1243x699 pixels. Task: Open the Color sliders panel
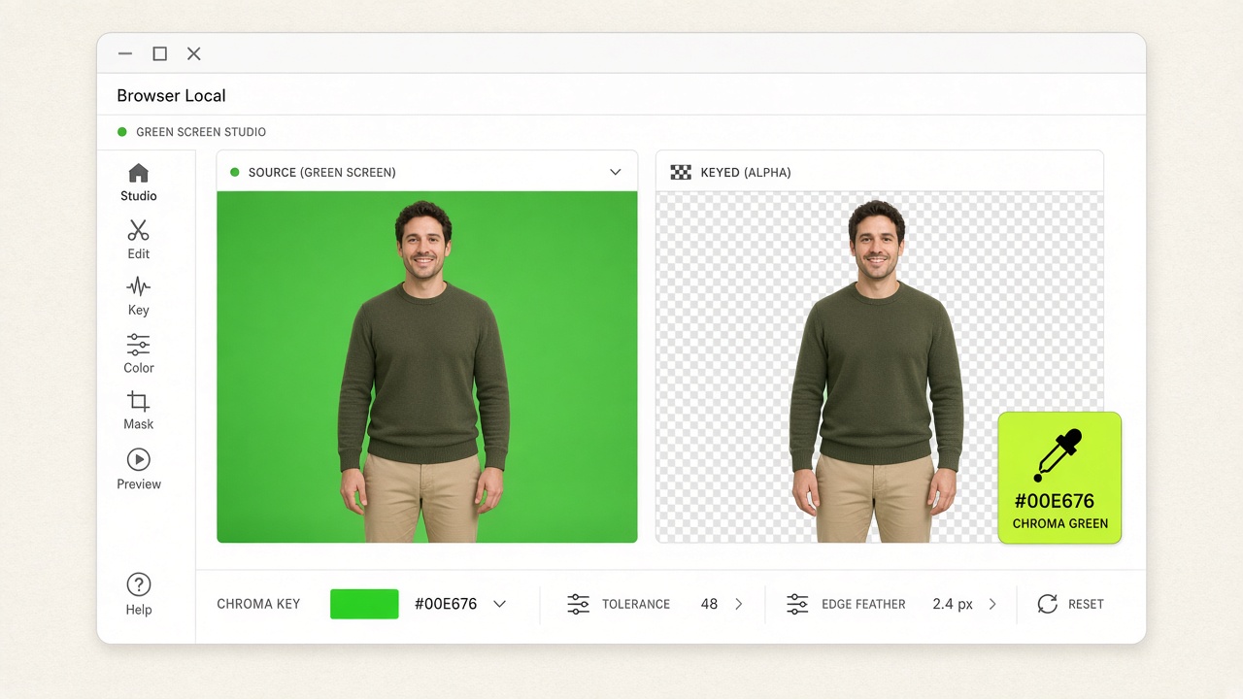[139, 353]
